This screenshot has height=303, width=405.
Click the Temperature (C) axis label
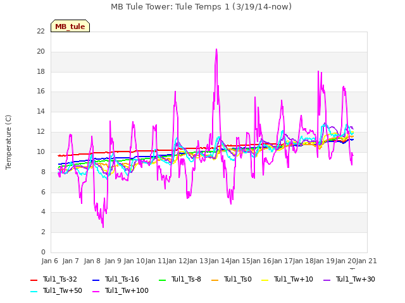coord(8,142)
